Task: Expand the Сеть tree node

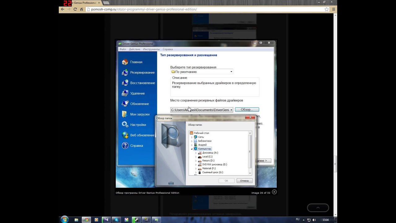Action: click(x=192, y=137)
